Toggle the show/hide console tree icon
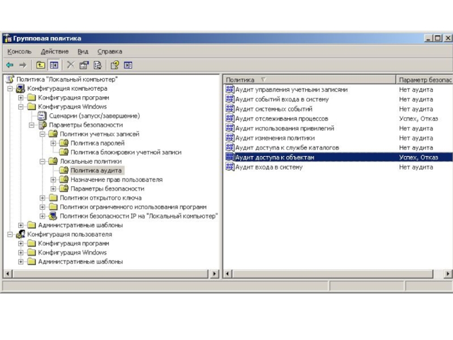This screenshot has width=453, height=340. (54, 65)
